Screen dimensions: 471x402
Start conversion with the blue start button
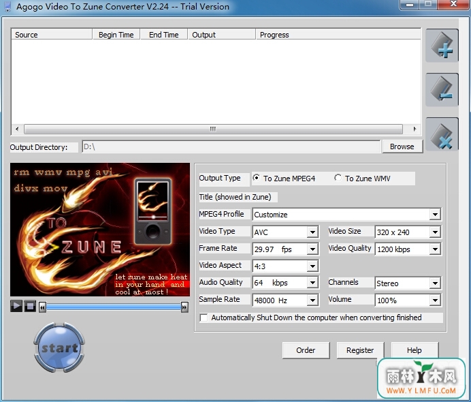59,347
